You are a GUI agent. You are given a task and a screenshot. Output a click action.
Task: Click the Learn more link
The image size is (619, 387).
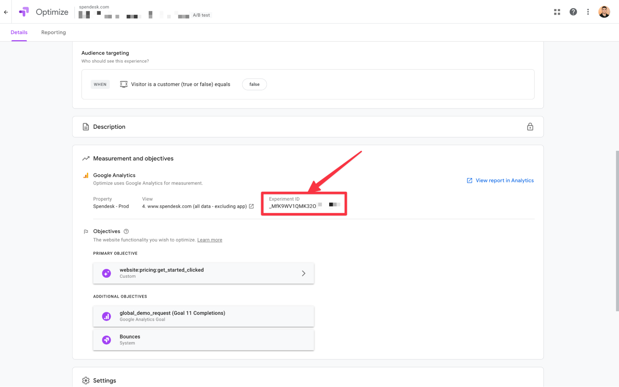[x=210, y=240]
